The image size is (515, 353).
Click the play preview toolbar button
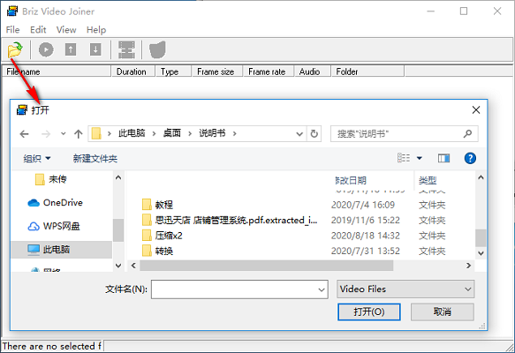(x=46, y=50)
